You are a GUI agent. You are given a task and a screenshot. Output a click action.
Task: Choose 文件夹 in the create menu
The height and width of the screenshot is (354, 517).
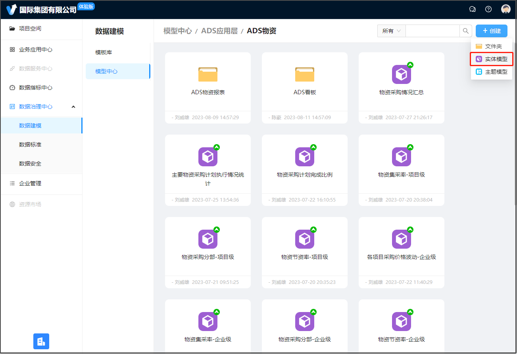tap(492, 46)
